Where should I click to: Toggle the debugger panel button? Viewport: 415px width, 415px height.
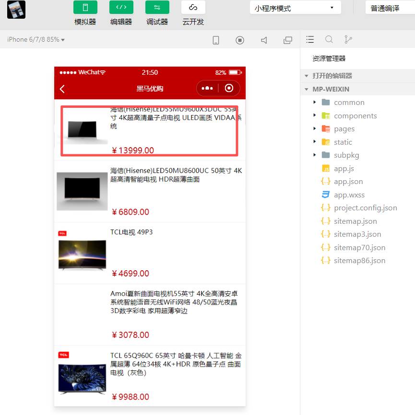click(x=157, y=7)
